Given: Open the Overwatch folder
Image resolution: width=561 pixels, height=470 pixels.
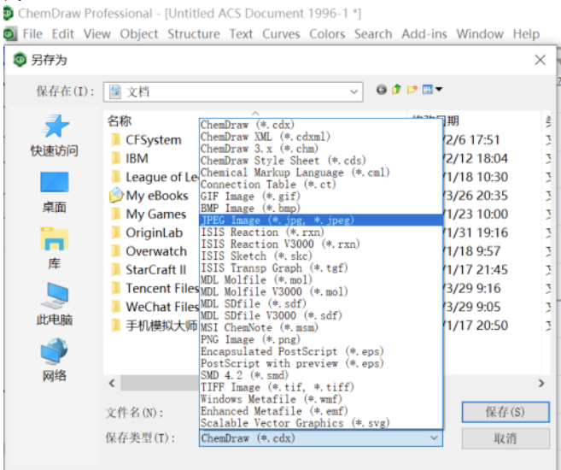Looking at the screenshot, I should (149, 251).
